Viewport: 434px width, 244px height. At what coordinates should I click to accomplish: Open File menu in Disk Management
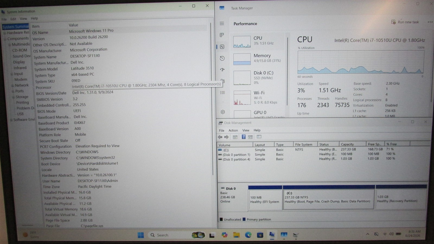(222, 130)
